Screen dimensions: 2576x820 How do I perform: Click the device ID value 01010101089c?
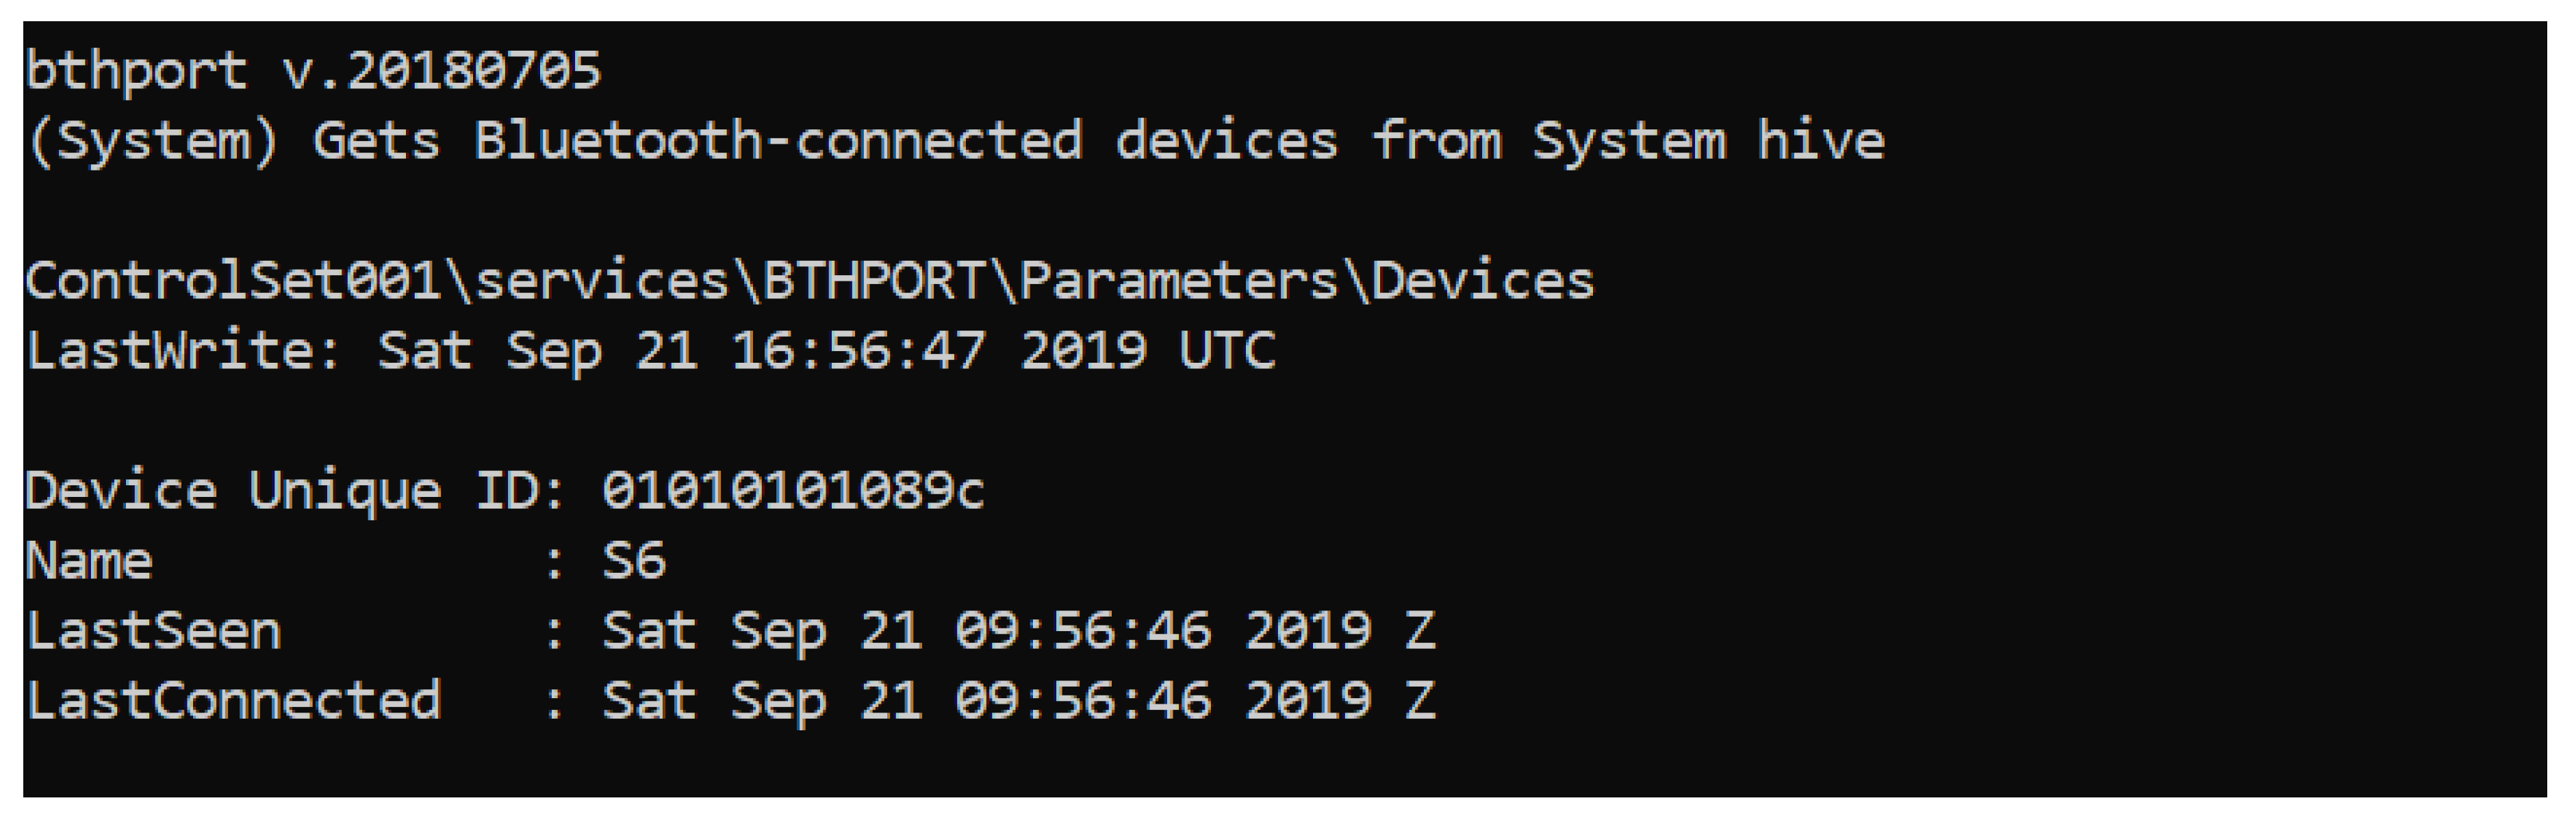tap(793, 492)
